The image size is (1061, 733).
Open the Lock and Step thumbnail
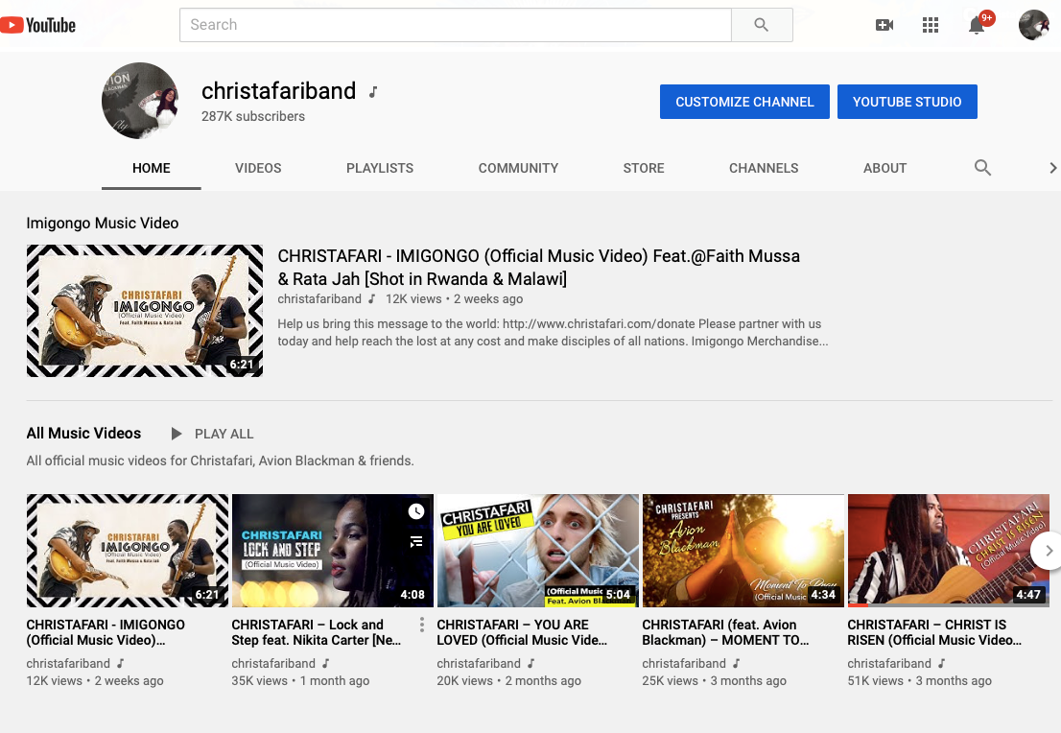[332, 551]
